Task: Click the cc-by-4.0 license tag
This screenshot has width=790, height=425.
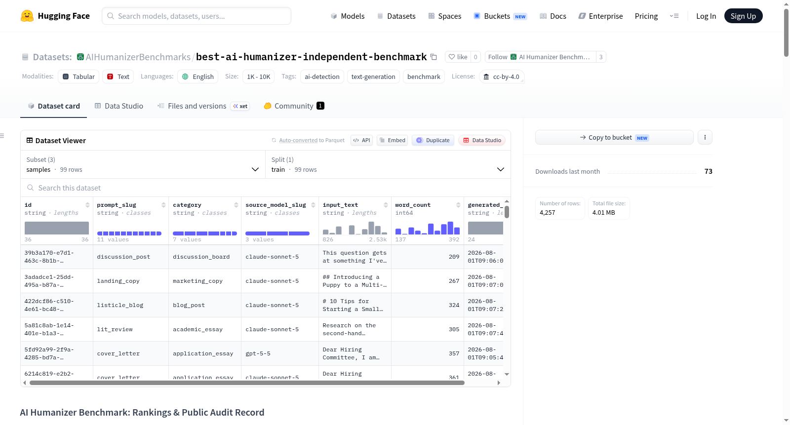Action: pos(502,77)
